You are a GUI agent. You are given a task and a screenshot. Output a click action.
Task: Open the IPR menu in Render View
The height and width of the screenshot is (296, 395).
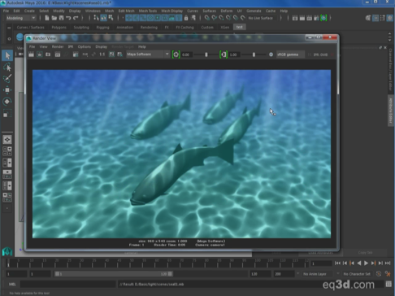[x=71, y=46]
